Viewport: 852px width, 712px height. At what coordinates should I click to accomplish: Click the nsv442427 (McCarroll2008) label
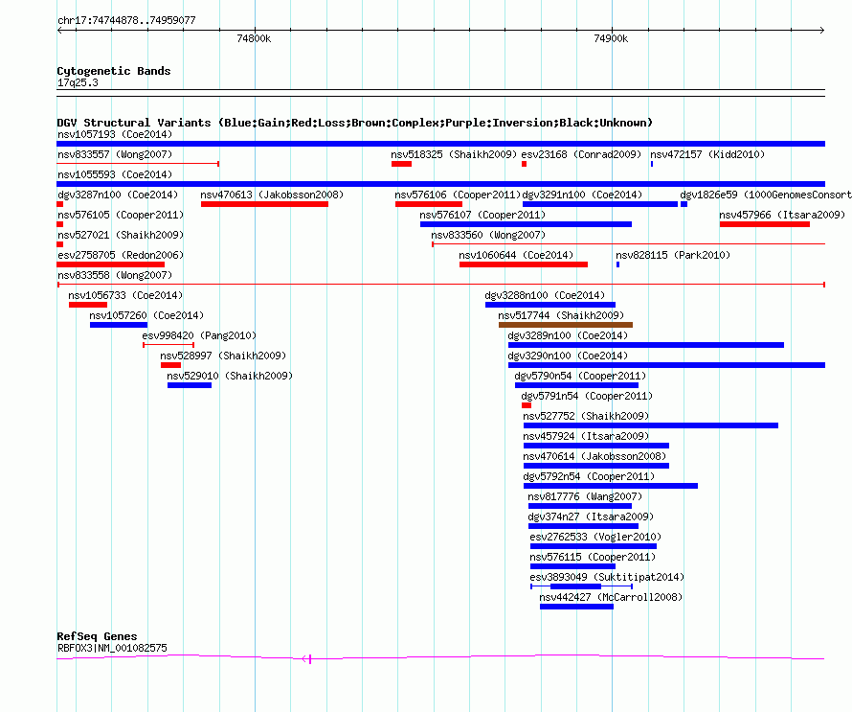coord(611,597)
